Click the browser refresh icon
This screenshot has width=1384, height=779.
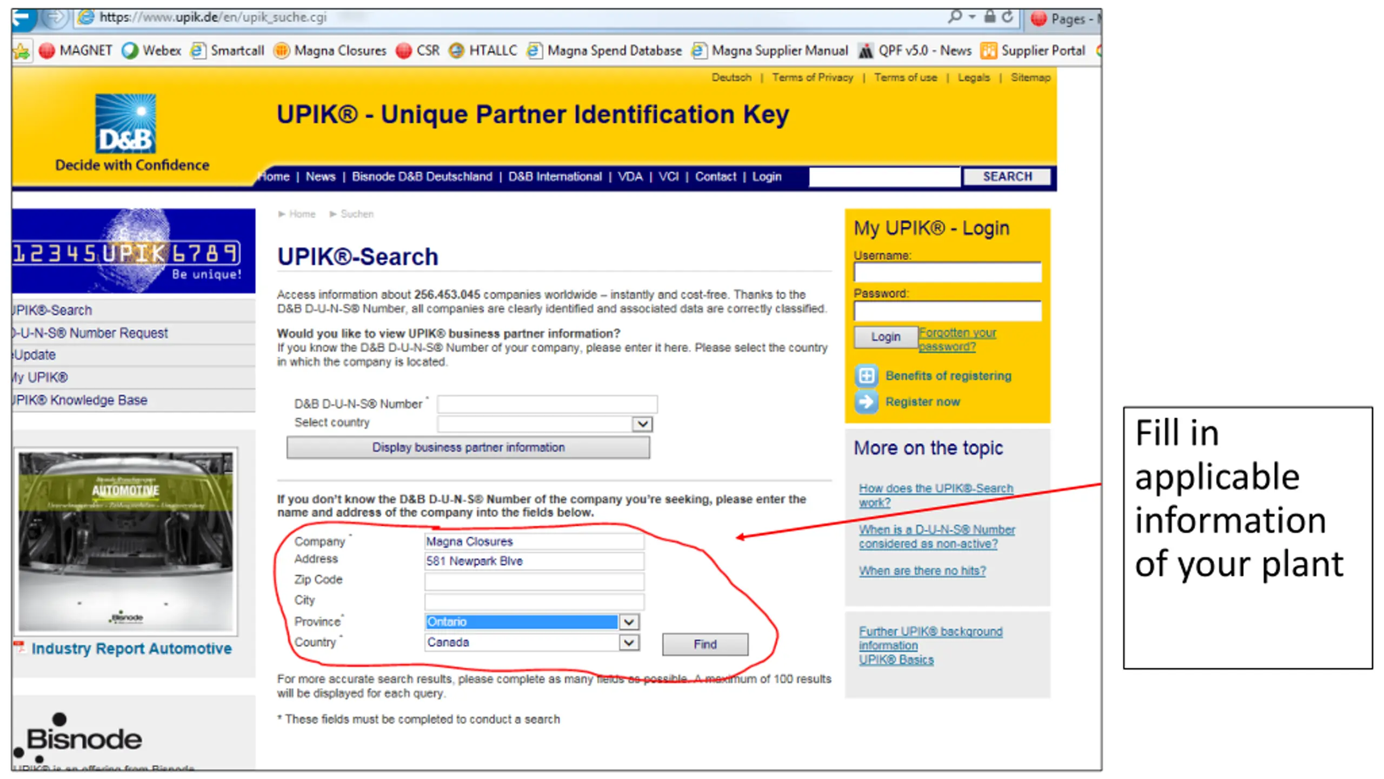[1007, 17]
